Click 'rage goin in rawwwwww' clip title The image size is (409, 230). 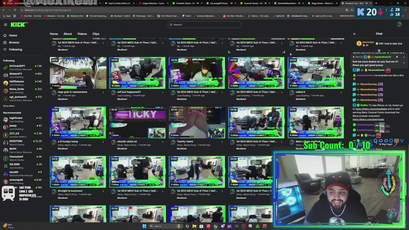(73, 92)
